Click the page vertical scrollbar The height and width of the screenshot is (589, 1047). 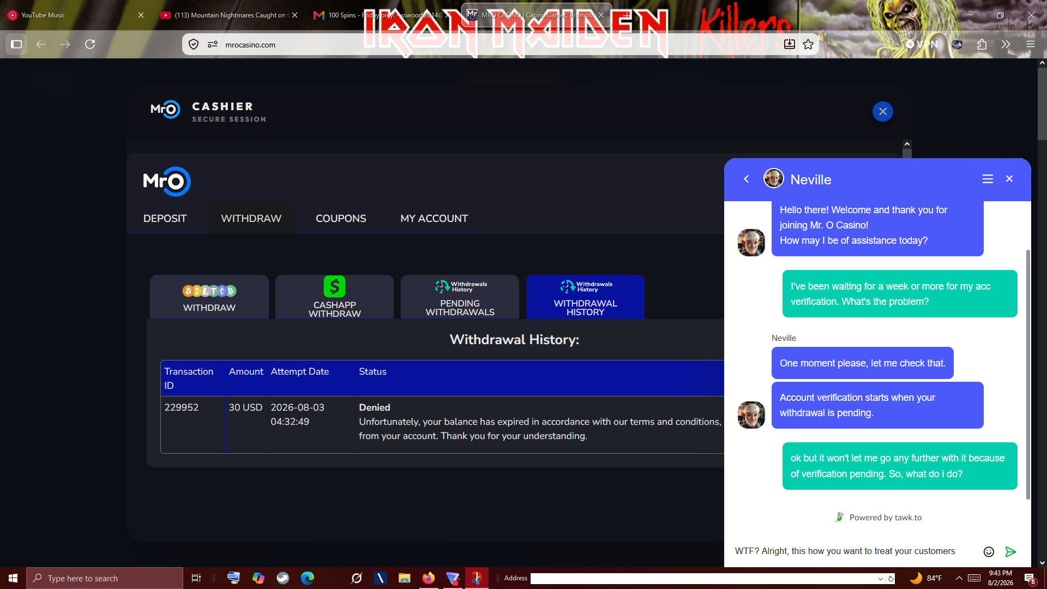(x=1042, y=104)
